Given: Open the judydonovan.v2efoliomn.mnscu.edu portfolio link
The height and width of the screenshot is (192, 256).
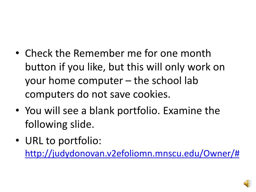Looking at the screenshot, I should point(132,153).
